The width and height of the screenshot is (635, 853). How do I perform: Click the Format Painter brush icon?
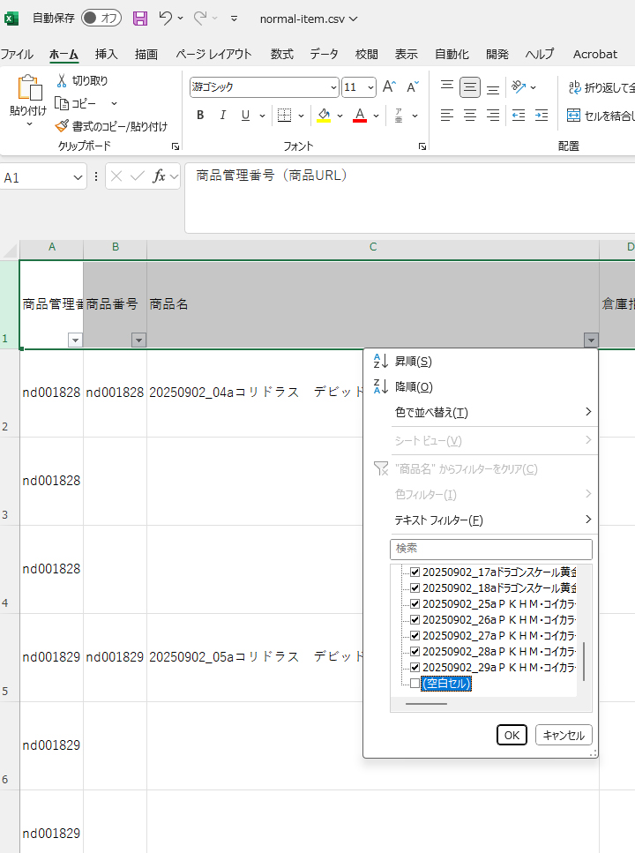click(62, 126)
